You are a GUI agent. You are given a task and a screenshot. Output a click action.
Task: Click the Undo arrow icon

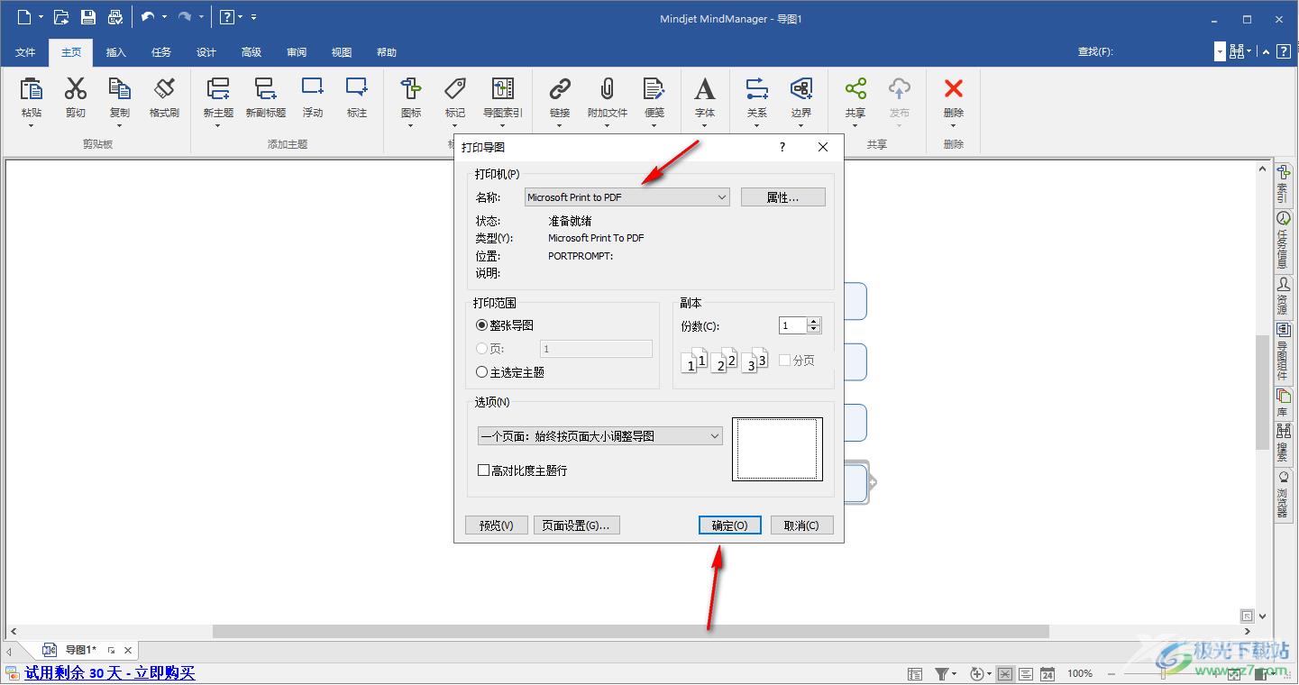148,17
